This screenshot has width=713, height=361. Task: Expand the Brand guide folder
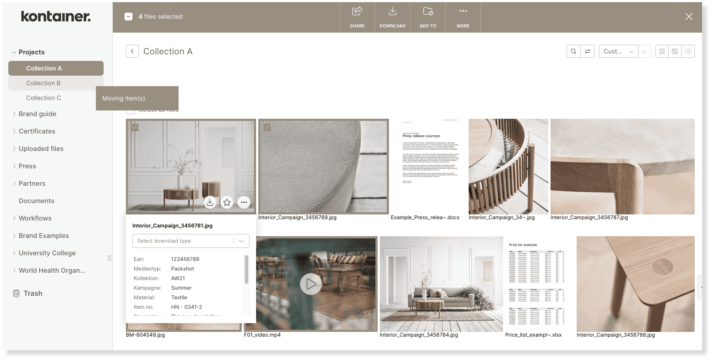[x=14, y=114]
